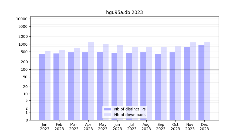Pick the February distinct IPs bar
Viewport: 243px width, 135px height.
point(56,87)
